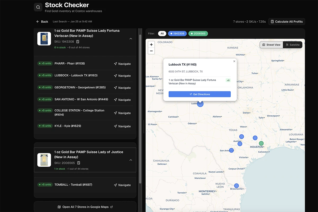Click the blue Brownsville area map marker
The width and height of the screenshot is (318, 212).
tap(236, 186)
